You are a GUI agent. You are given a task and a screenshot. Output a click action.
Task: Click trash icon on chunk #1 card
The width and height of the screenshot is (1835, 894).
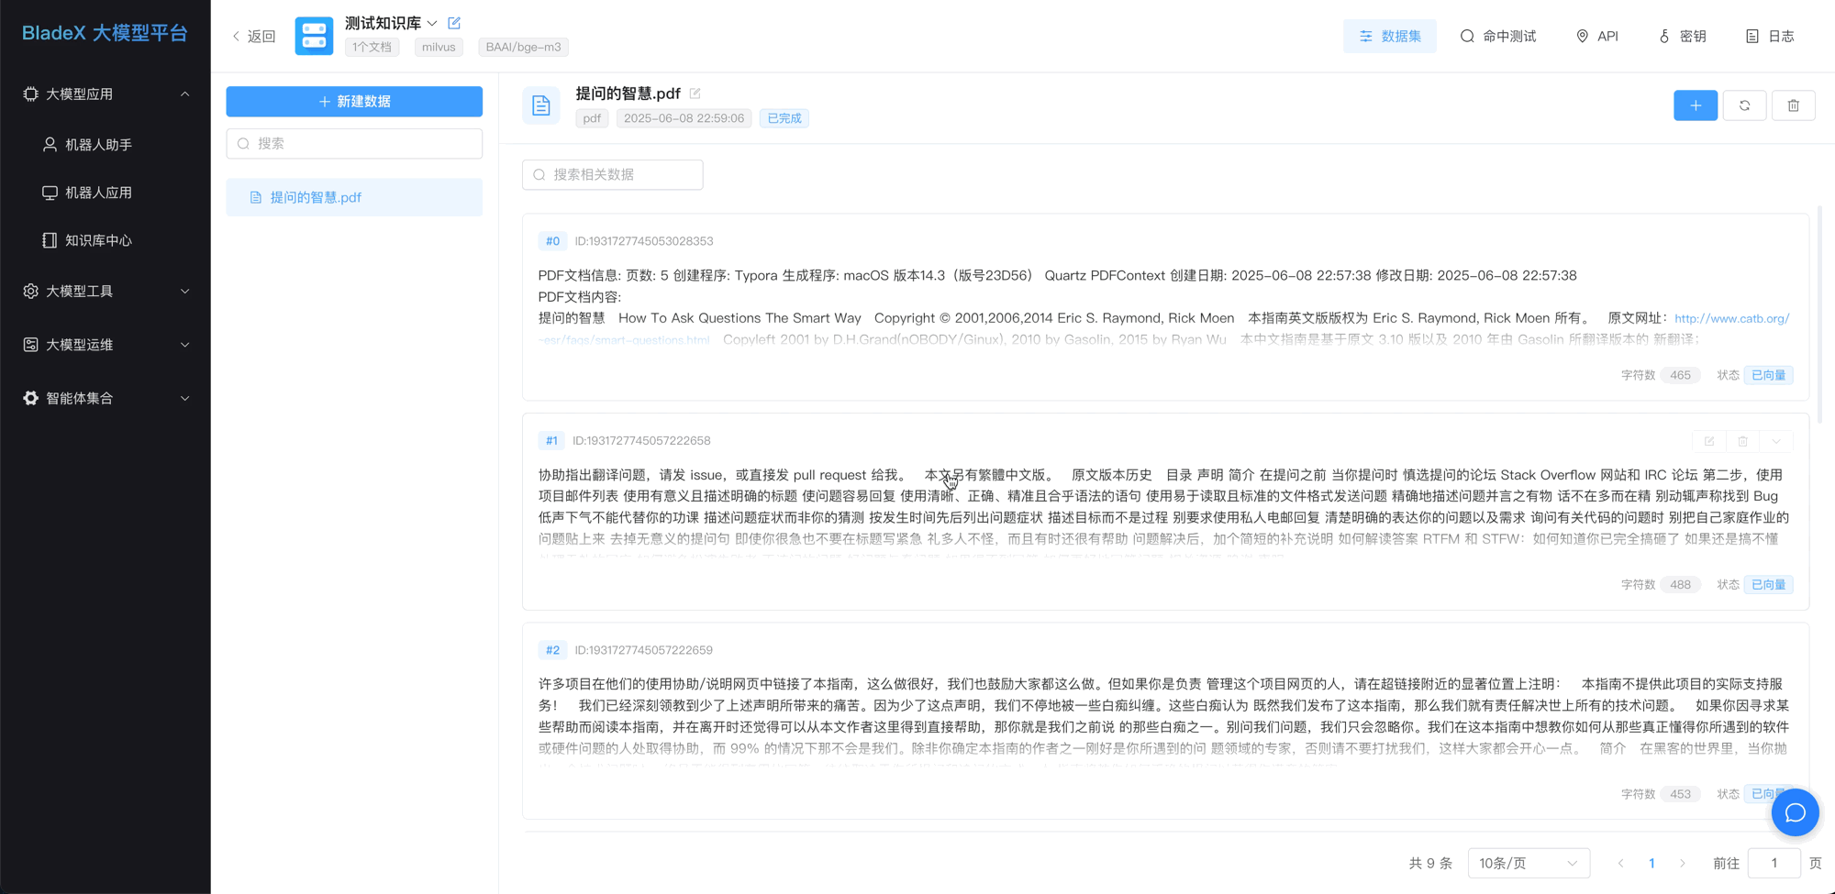pos(1742,441)
